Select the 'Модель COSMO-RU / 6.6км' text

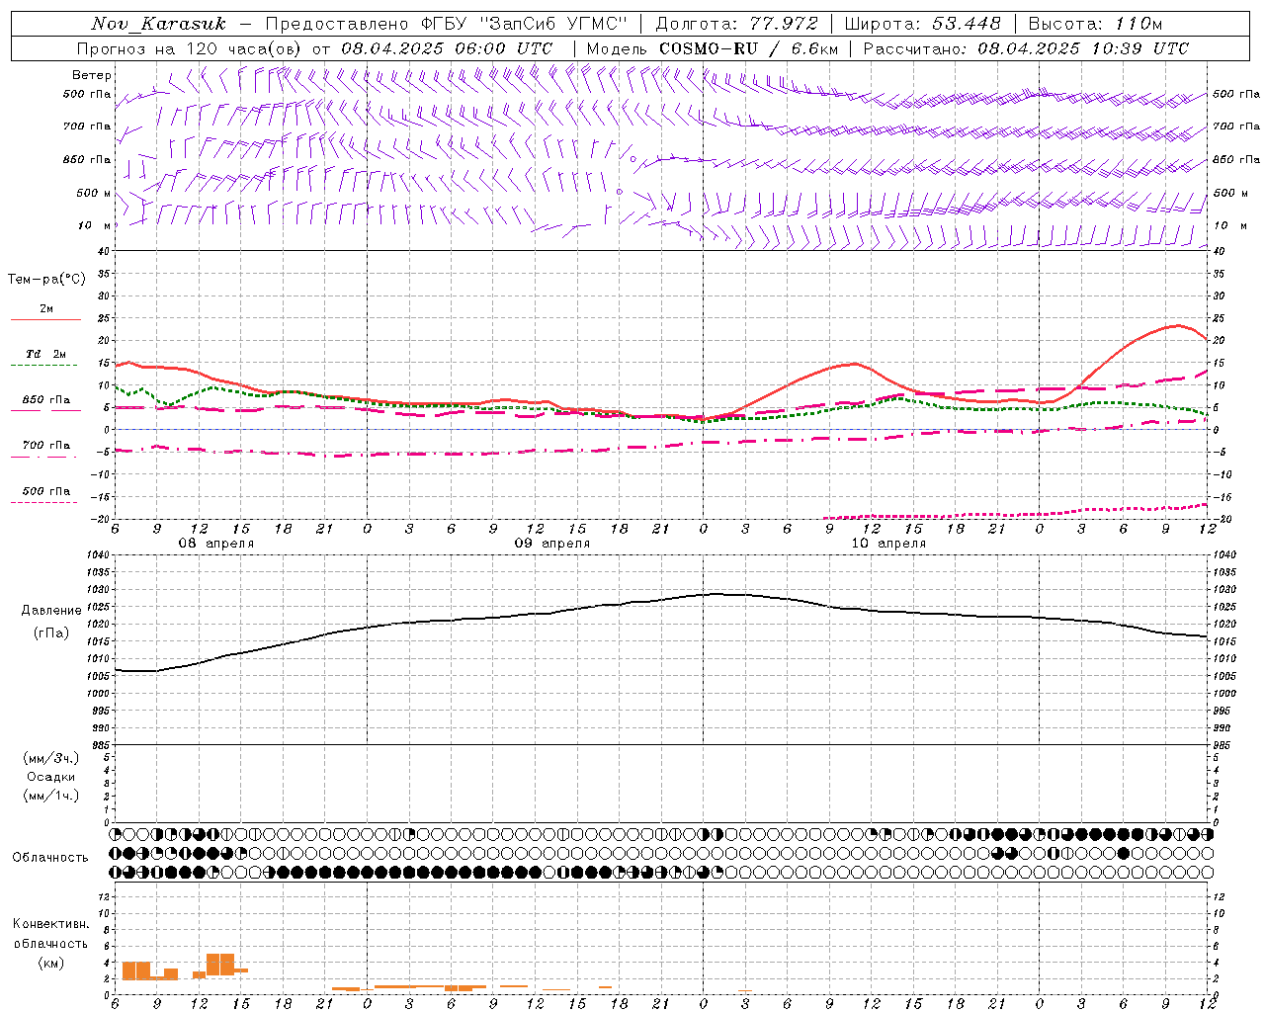713,48
